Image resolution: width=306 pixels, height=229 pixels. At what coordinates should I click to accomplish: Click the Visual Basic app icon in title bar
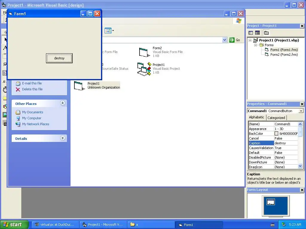(x=4, y=5)
